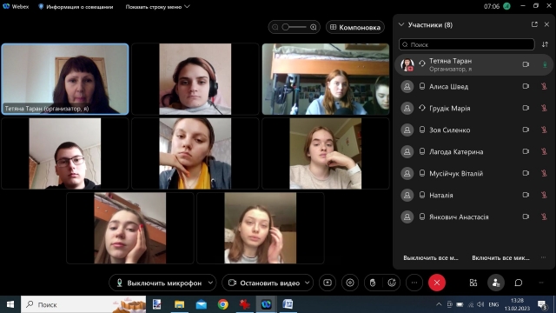Toggle camera icon for Грудік Марія
Image resolution: width=556 pixels, height=313 pixels.
526,108
